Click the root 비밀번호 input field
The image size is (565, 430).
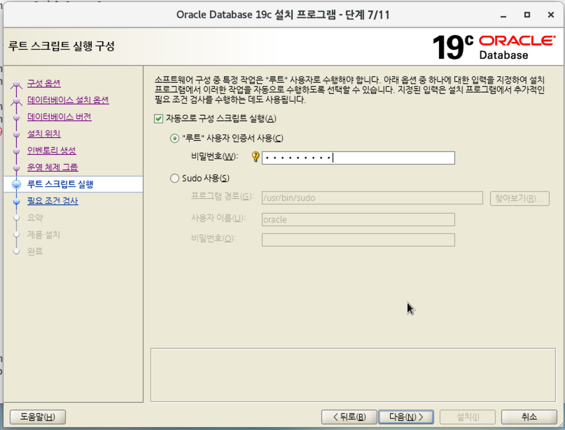tap(358, 158)
